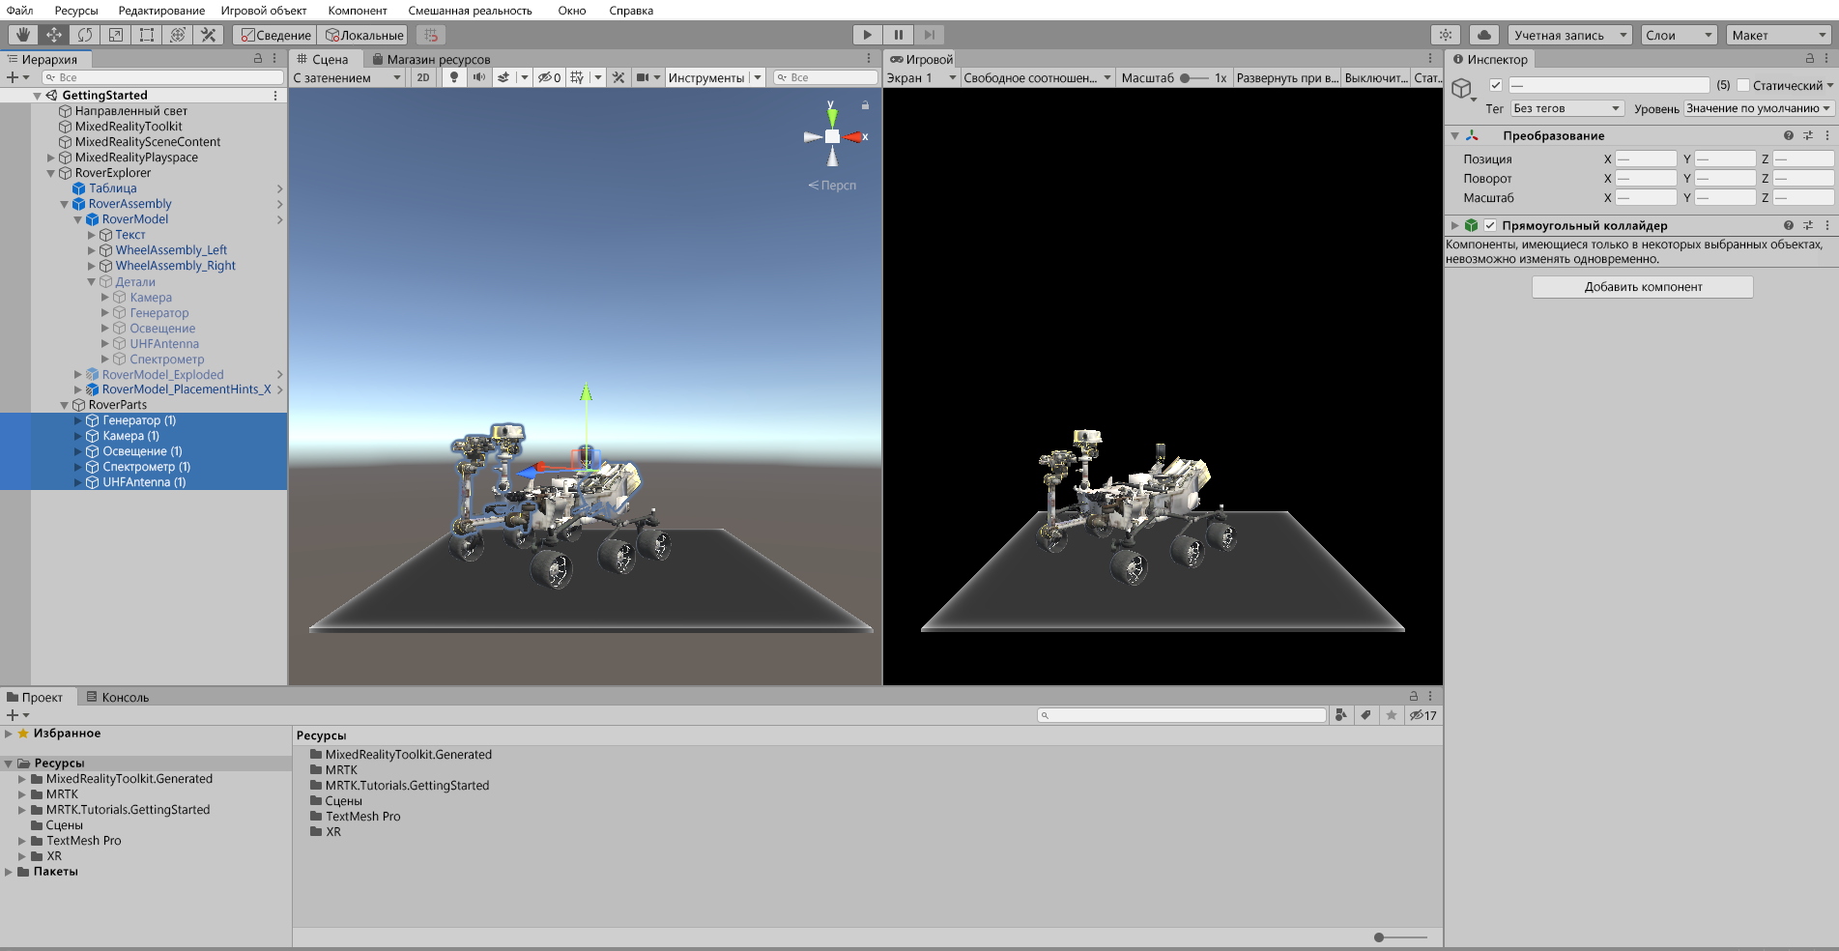Open the custom editor tools

point(209,35)
